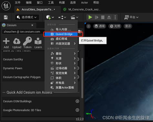Viewport: 153px width, 122px height.
Task: Click the Blueprints toolbar icon
Action: pos(61,17)
